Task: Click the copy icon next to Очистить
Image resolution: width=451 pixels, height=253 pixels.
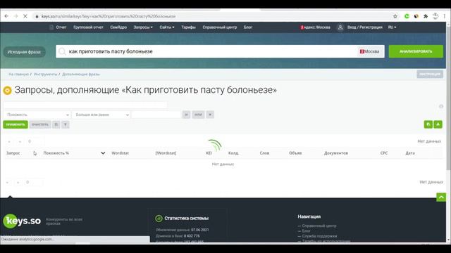Action: pos(56,124)
